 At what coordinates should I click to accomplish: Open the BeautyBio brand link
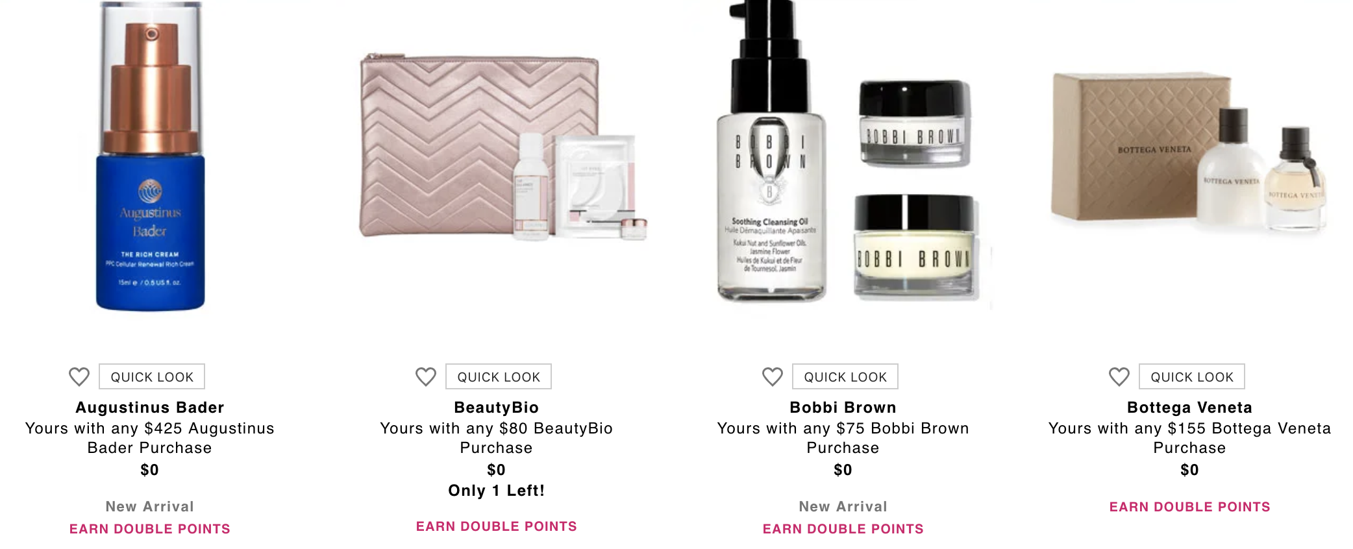(x=497, y=408)
